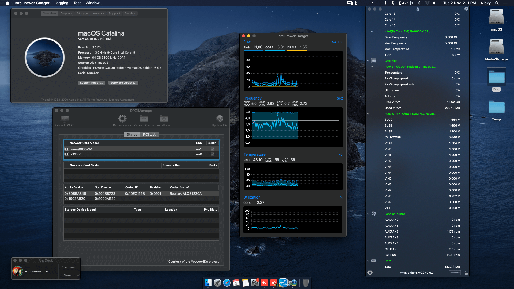Open the More dropdown in AnyDesk
This screenshot has height=289, width=514.
69,275
